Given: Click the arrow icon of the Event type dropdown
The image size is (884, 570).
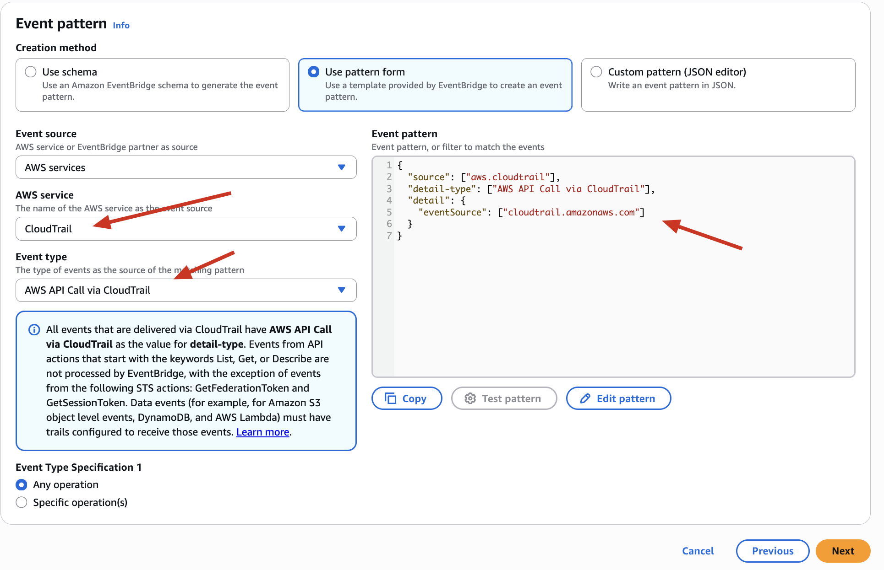Looking at the screenshot, I should (341, 290).
